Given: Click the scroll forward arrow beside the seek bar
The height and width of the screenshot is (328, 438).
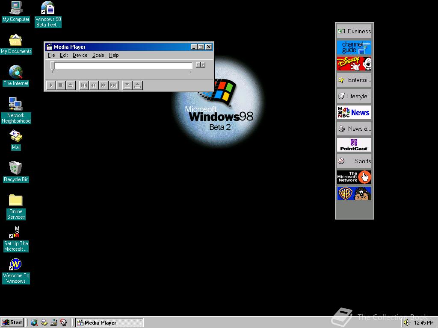Looking at the screenshot, I should point(203,65).
